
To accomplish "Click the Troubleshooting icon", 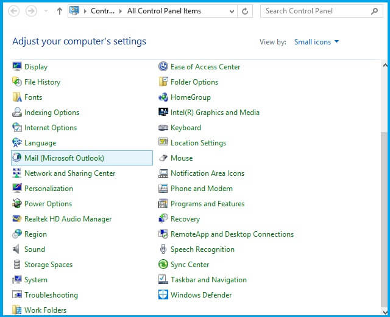I will [17, 294].
